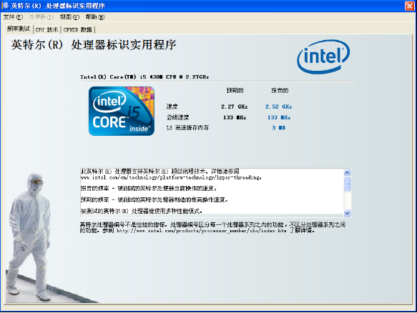Open the 处理器 (P) menu
The width and height of the screenshot is (417, 313).
click(x=41, y=17)
